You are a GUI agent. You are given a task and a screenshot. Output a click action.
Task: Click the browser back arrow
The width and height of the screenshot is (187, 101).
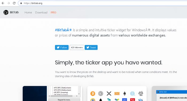coord(3,3)
